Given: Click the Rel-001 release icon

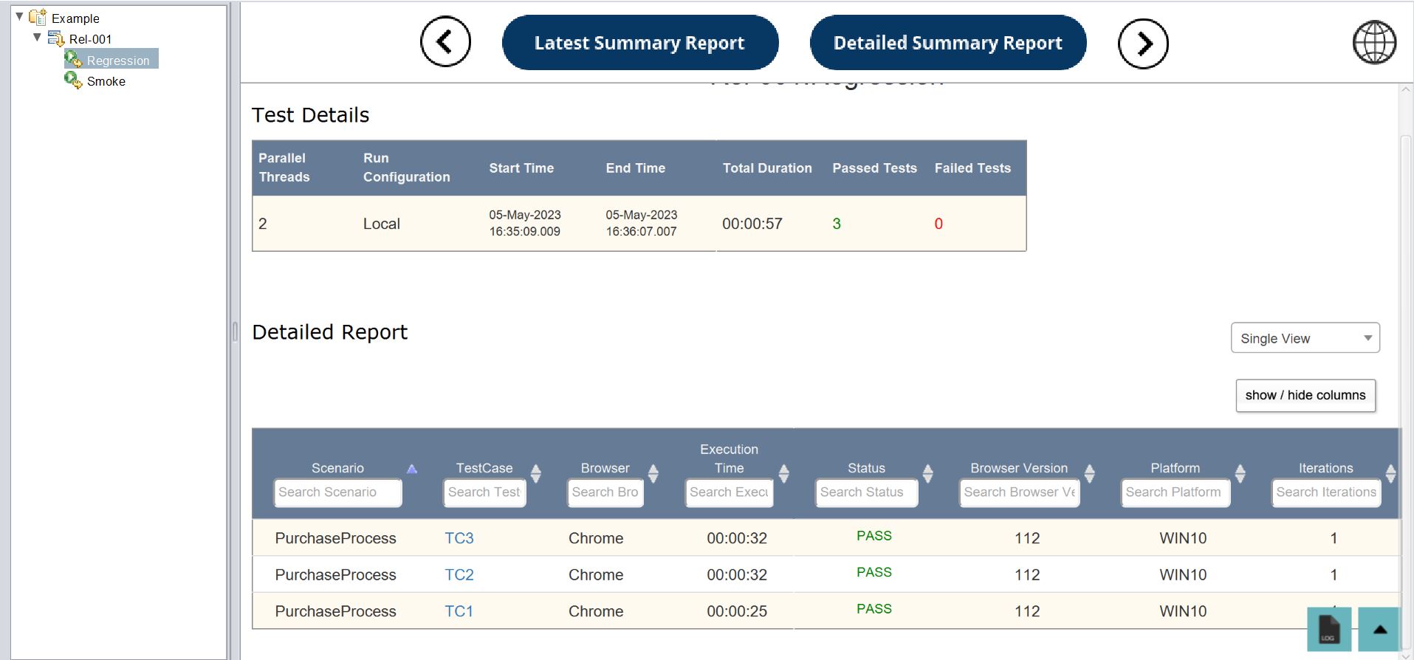Looking at the screenshot, I should click(x=57, y=38).
